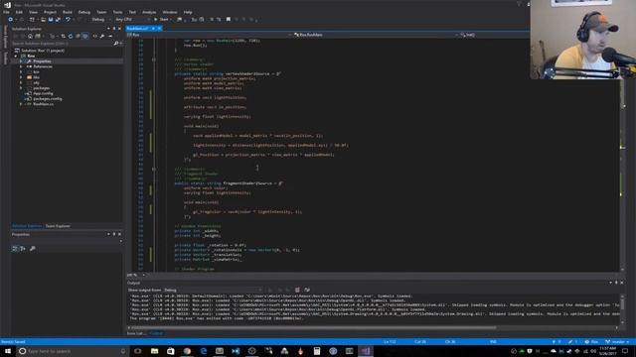Viewport: 636px width, 357px height.
Task: Click the wrench Properties icon in Solution Explorer toolbar
Action: click(x=102, y=36)
